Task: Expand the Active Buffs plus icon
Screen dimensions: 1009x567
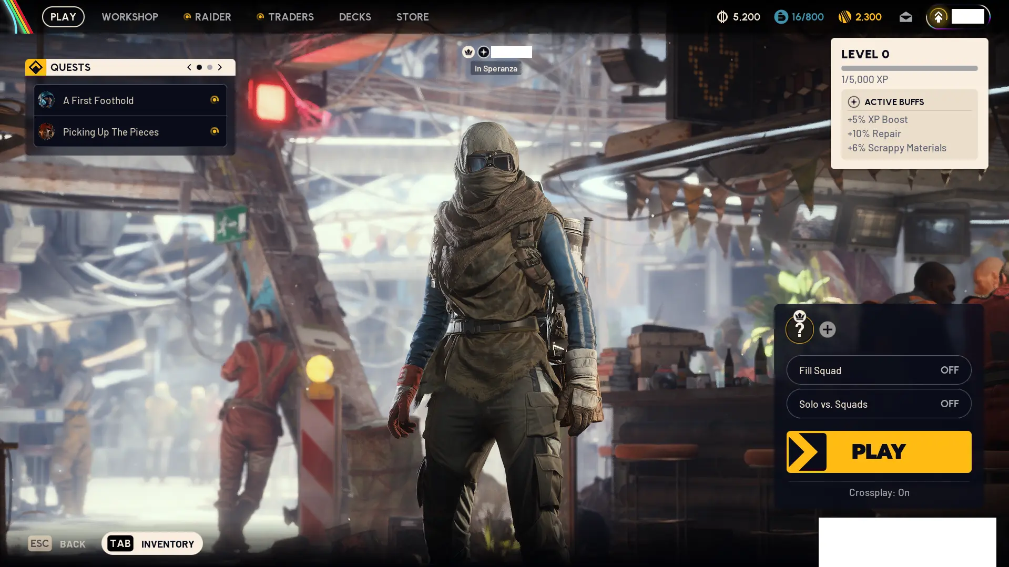Action: [854, 102]
